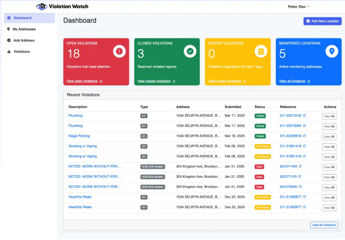Click the Open status badge in 39137119H row
The height and width of the screenshot is (240, 345).
[259, 167]
